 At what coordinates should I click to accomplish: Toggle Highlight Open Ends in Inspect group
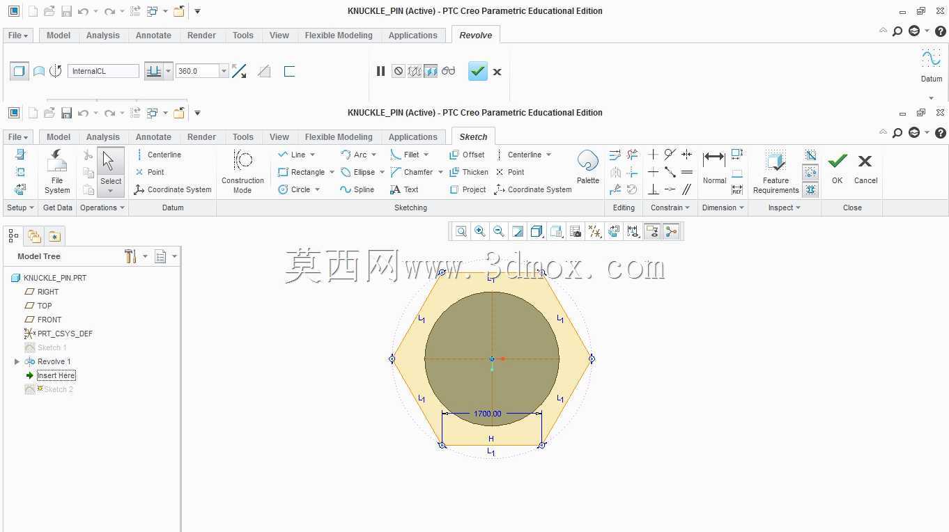(x=810, y=172)
